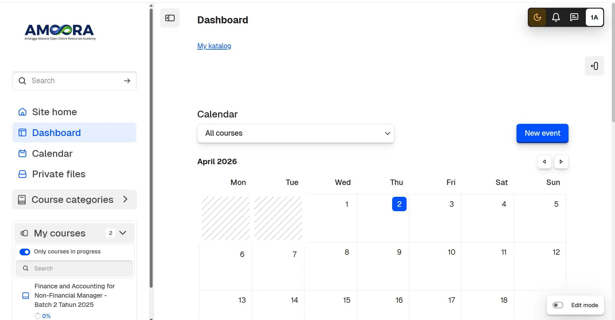Disable Only courses in progress toggle
The width and height of the screenshot is (615, 320).
tap(25, 252)
